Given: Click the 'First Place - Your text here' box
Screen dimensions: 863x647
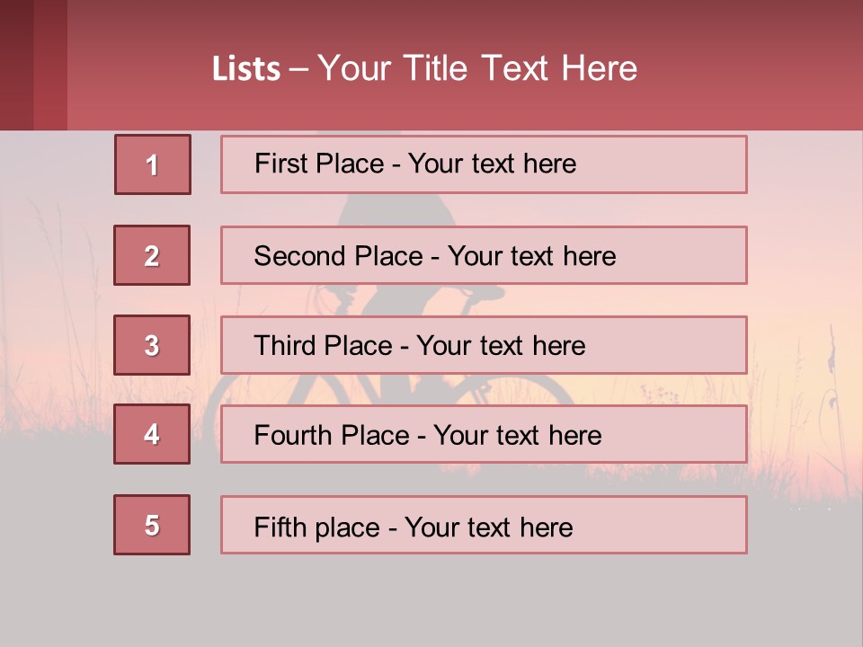Looking at the screenshot, I should click(x=484, y=164).
